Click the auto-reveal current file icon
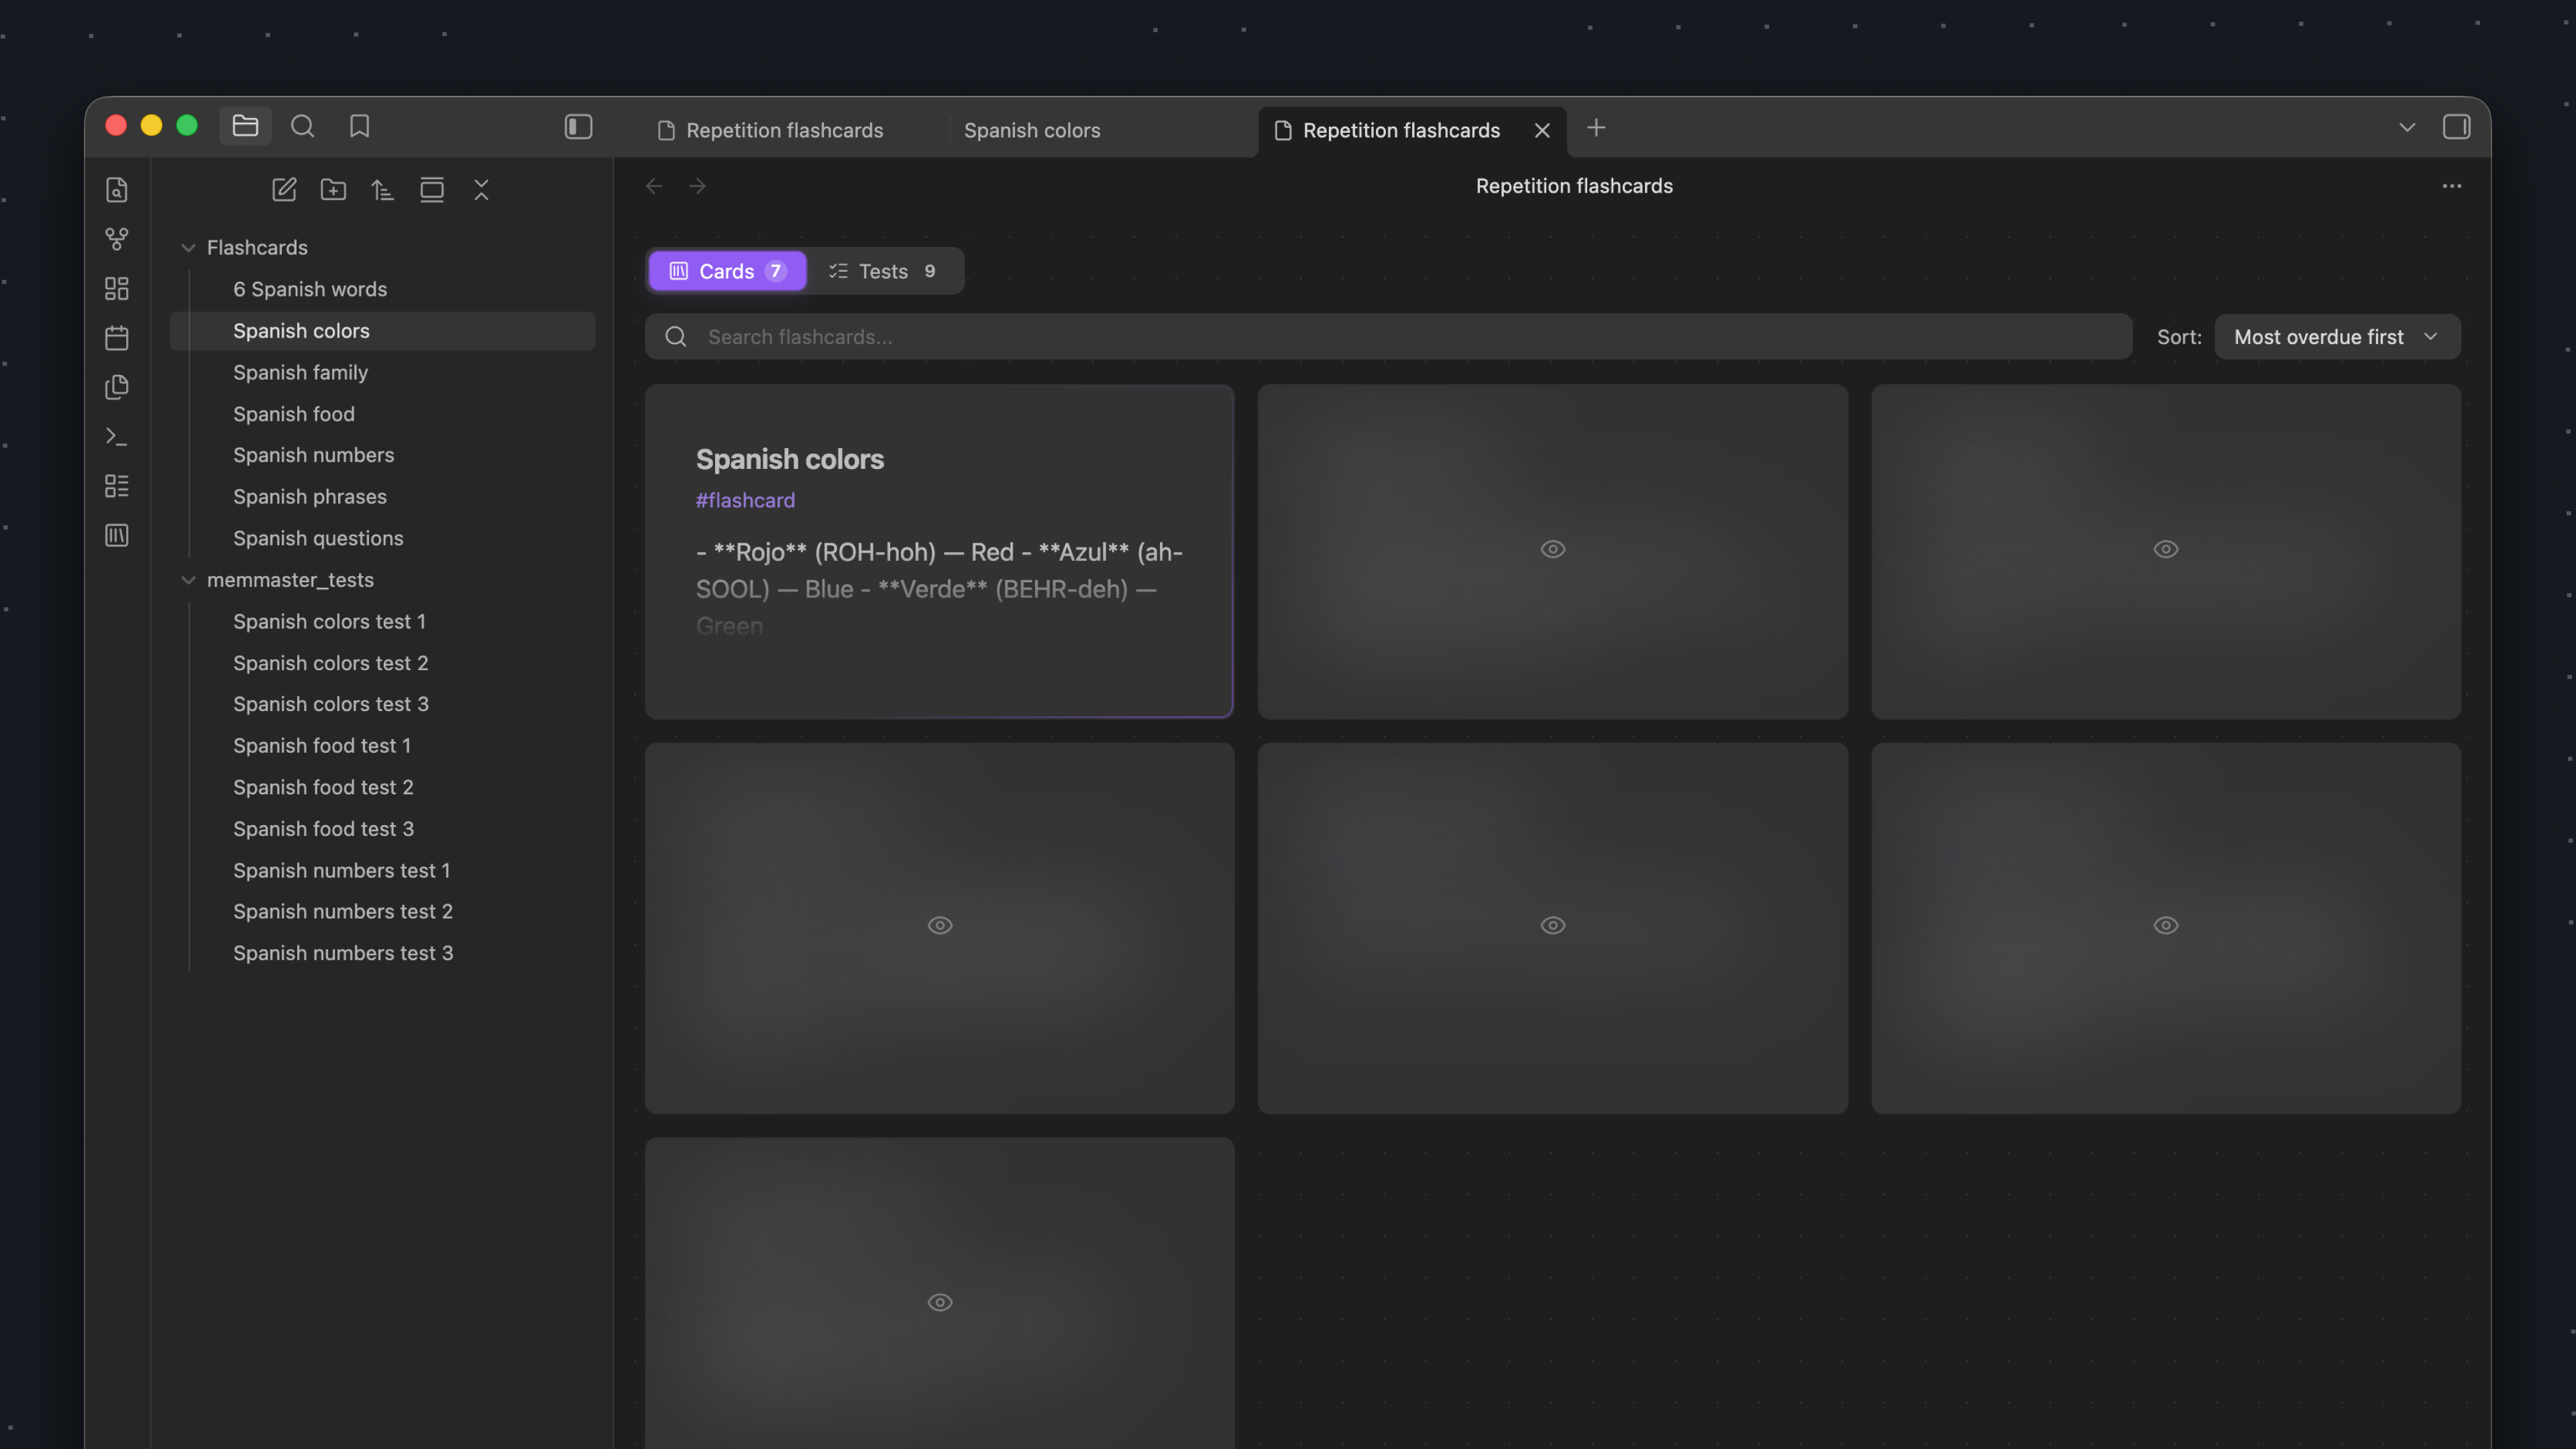The width and height of the screenshot is (2576, 1449). pyautogui.click(x=432, y=190)
